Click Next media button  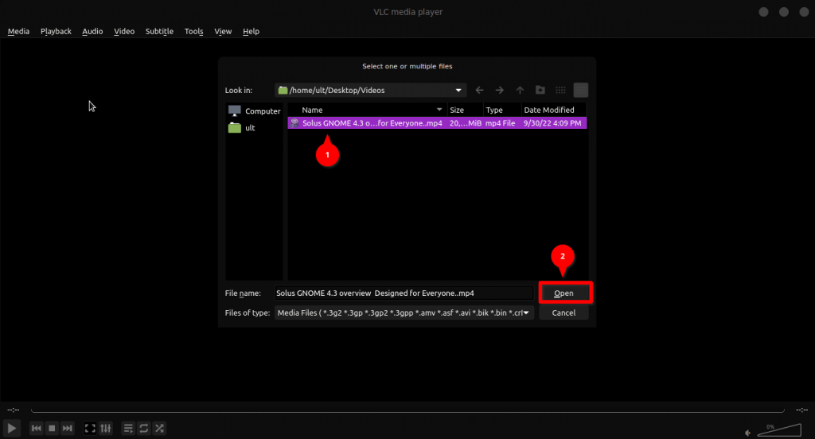pos(67,428)
